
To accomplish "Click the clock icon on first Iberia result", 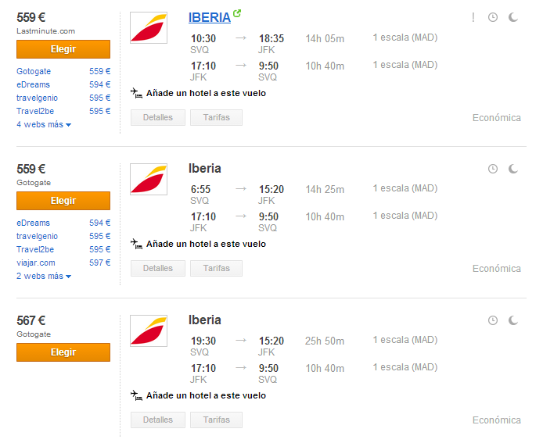I will pyautogui.click(x=493, y=17).
